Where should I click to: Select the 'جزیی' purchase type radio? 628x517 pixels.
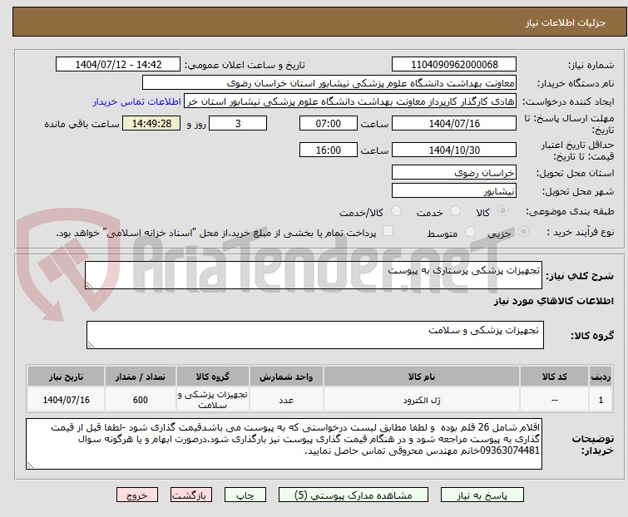[x=523, y=232]
